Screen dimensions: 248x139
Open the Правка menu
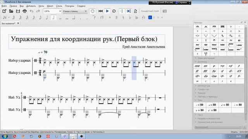click(x=13, y=6)
